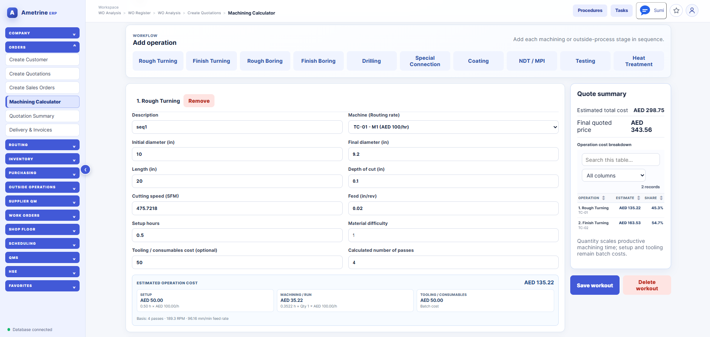Expand the Company menu section
The height and width of the screenshot is (337, 710).
[x=42, y=33]
